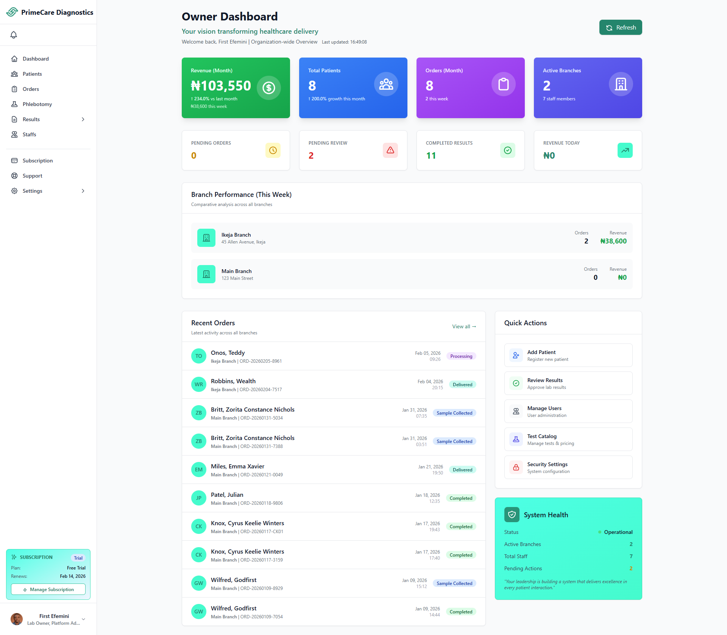The height and width of the screenshot is (635, 727).
Task: Expand the Results submenu chevron
Action: point(83,119)
